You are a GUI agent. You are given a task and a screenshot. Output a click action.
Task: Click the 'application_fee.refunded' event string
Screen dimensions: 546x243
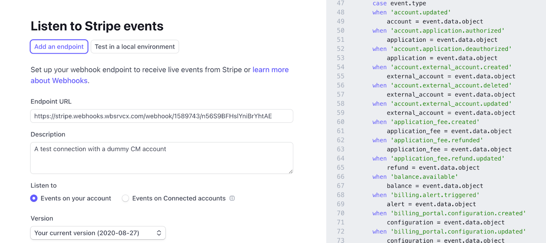click(x=437, y=140)
